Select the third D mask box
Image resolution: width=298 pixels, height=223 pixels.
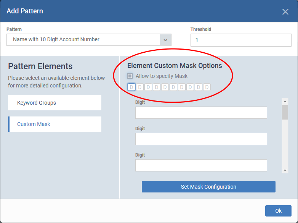[x=148, y=87]
